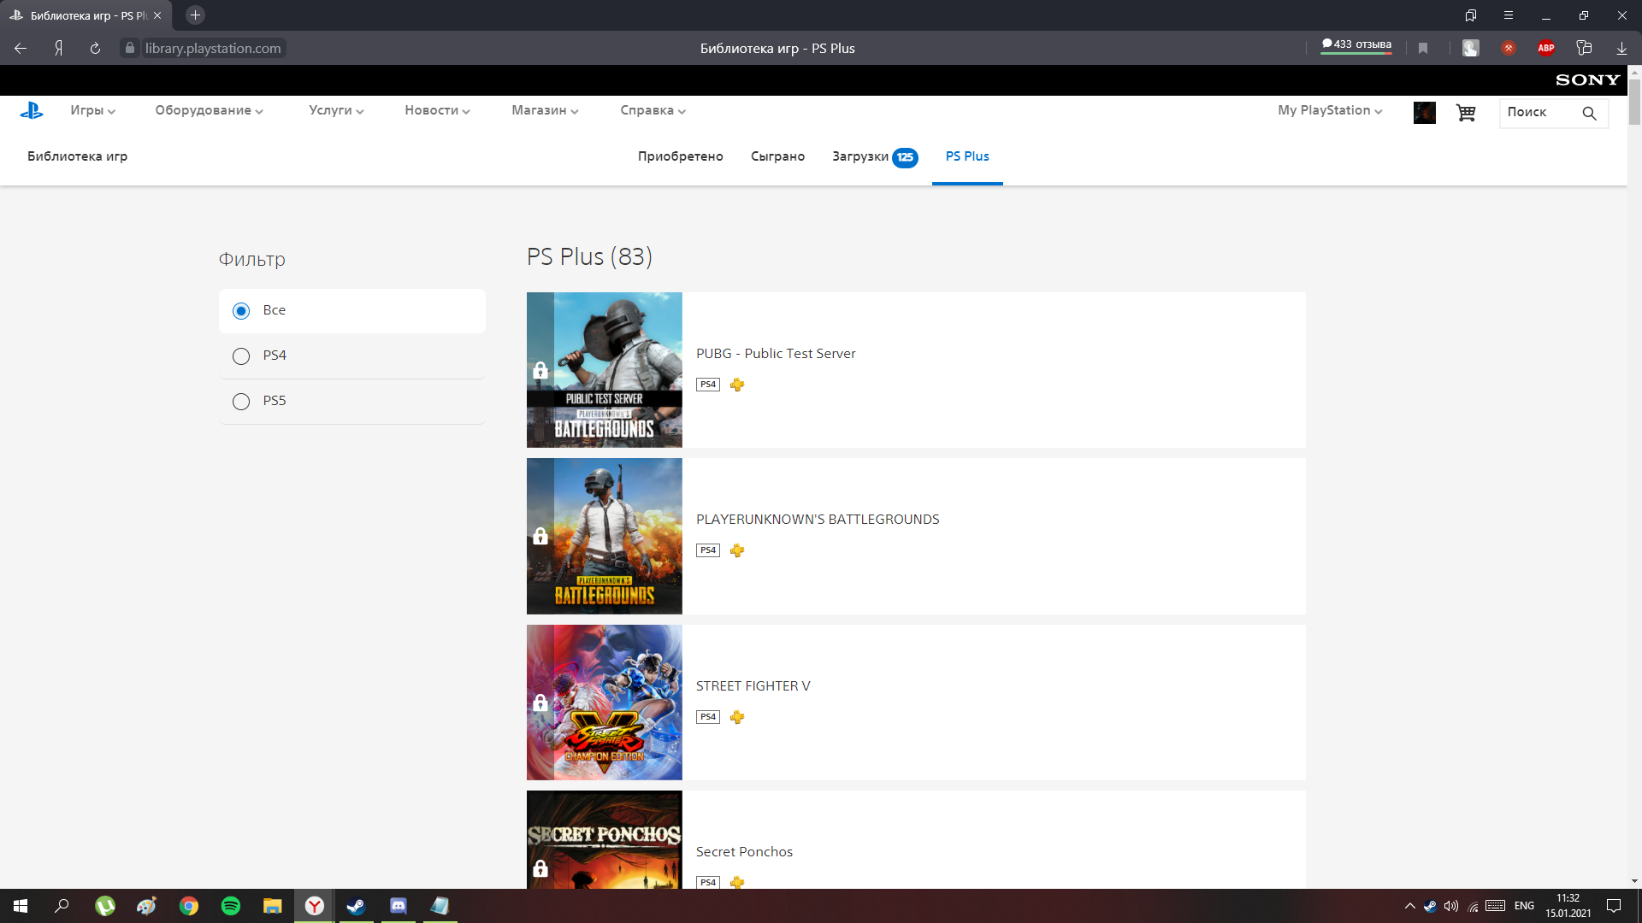The height and width of the screenshot is (923, 1642).
Task: Click the PS Plus icon under PLAYERUNKNOWN'S BATTLEGROUNDS
Action: coord(737,550)
